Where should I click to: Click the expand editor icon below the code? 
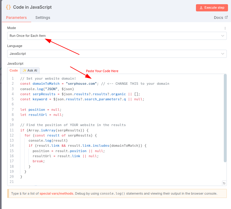[224, 183]
